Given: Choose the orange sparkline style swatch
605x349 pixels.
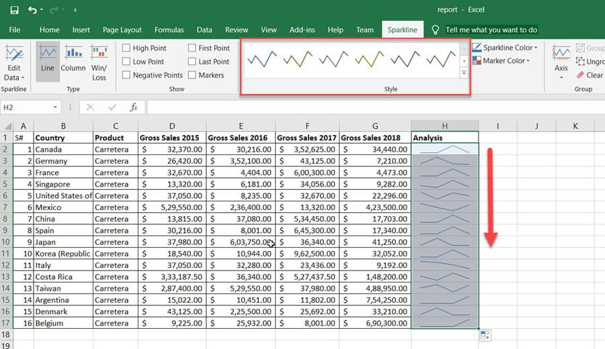Looking at the screenshot, I should coord(296,60).
